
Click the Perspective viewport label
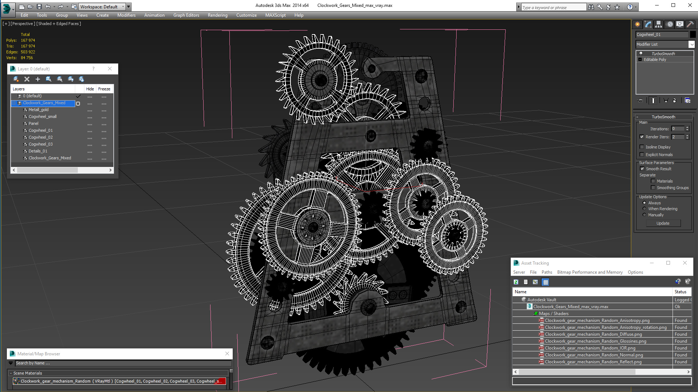23,24
